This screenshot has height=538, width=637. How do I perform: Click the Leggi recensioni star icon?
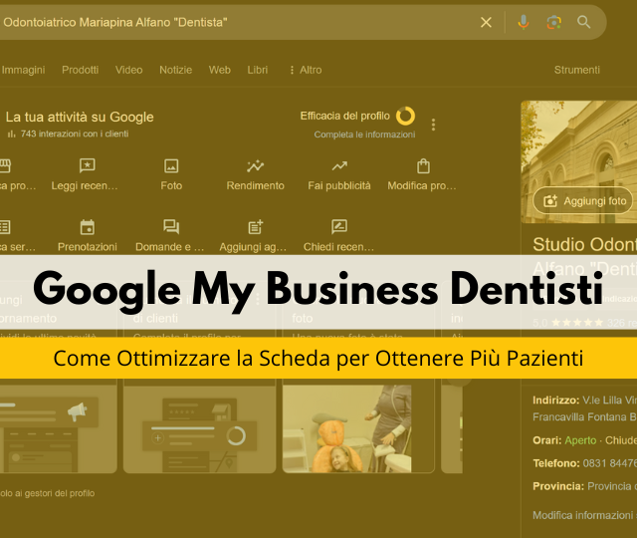87,165
